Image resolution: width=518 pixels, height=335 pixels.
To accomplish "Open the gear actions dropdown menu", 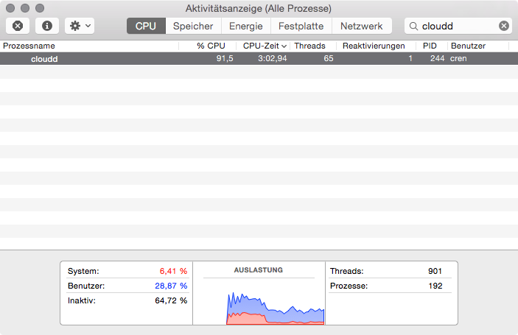I will tap(79, 26).
